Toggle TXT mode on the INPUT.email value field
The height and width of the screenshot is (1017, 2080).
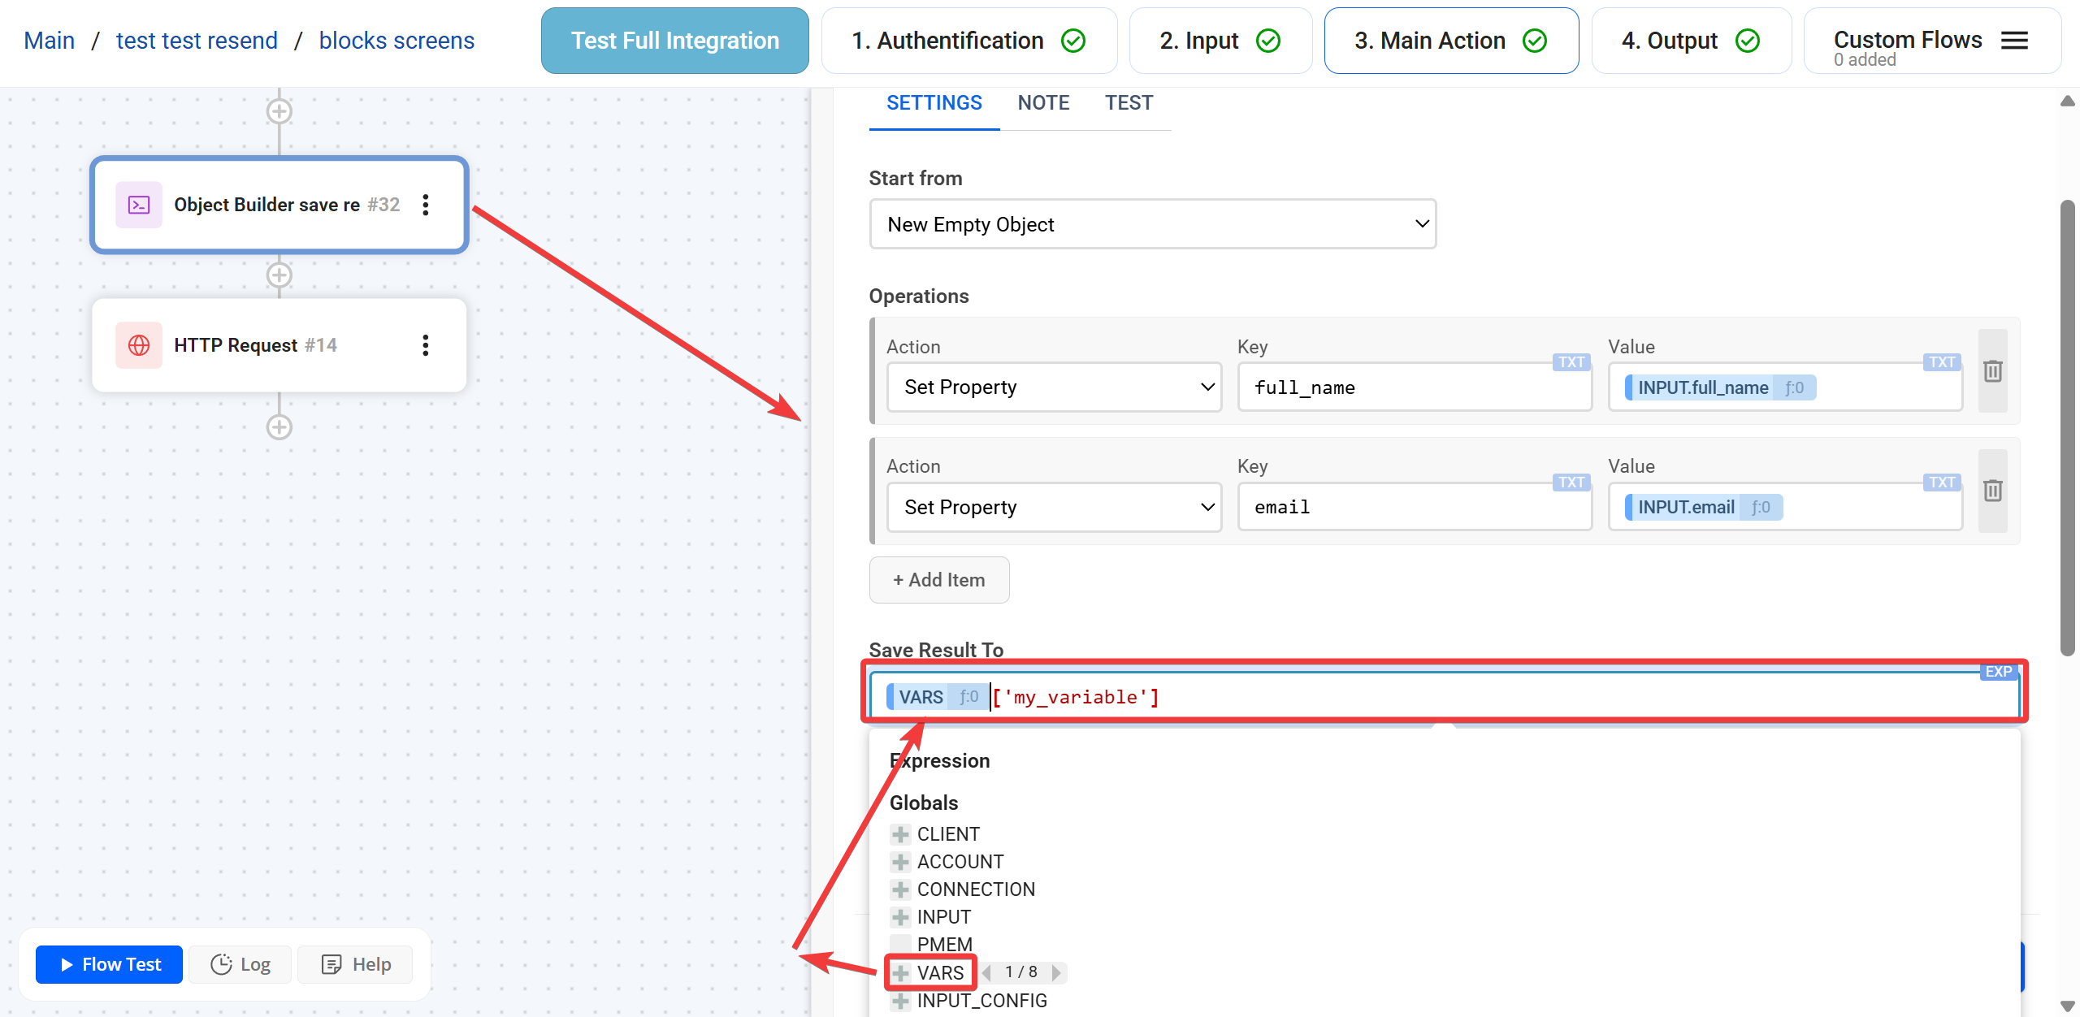pos(1941,483)
